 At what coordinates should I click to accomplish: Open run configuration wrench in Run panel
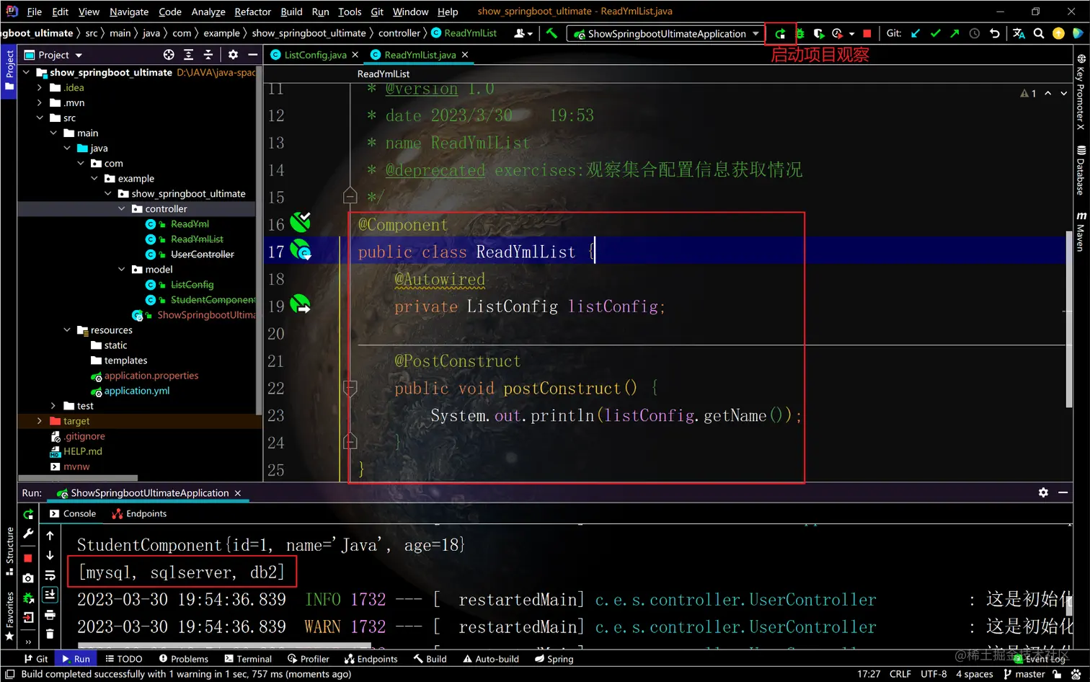pyautogui.click(x=28, y=533)
